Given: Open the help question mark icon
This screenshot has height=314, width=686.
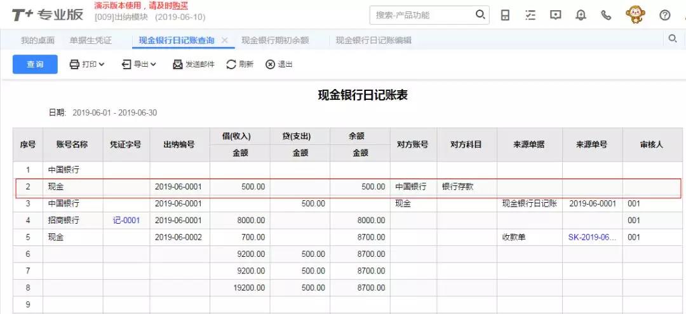Looking at the screenshot, I should 665,15.
